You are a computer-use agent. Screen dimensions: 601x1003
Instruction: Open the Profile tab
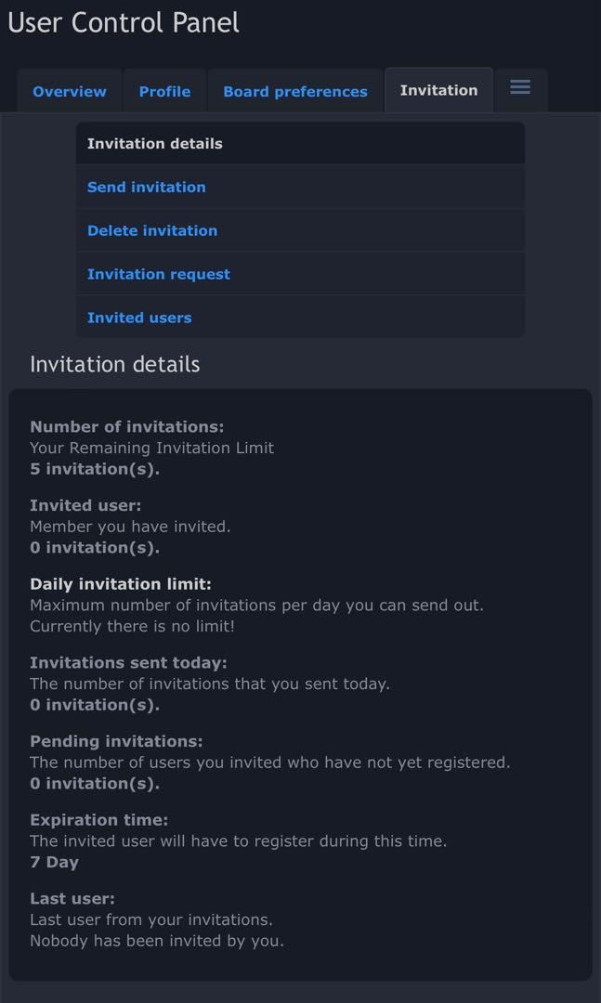(x=164, y=92)
